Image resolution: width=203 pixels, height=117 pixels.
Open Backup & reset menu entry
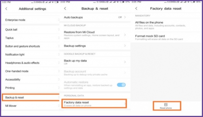click(x=31, y=97)
